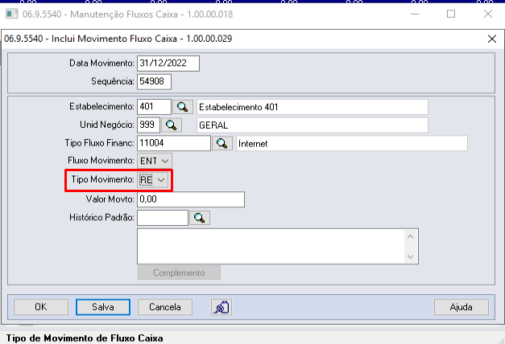
Task: Focus the Data Movimento date field
Action: click(x=168, y=63)
